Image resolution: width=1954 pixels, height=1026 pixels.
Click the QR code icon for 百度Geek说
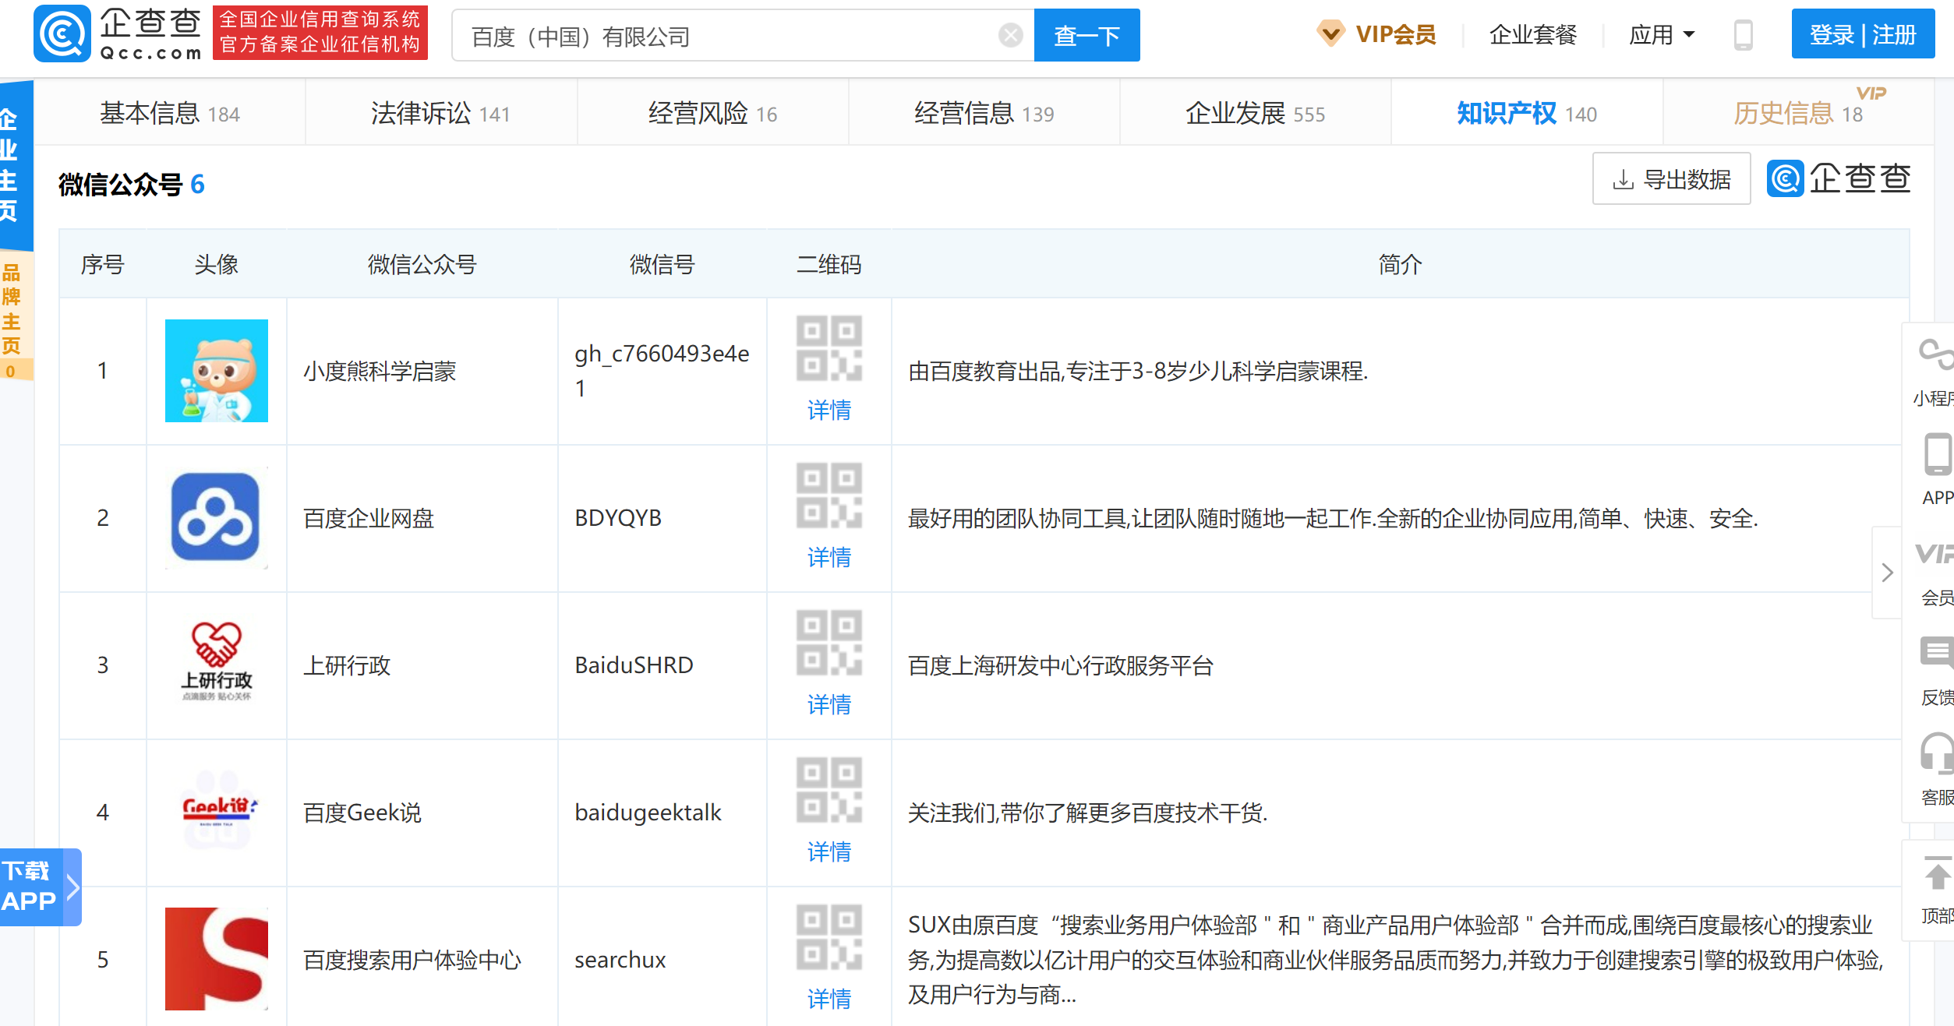click(829, 790)
